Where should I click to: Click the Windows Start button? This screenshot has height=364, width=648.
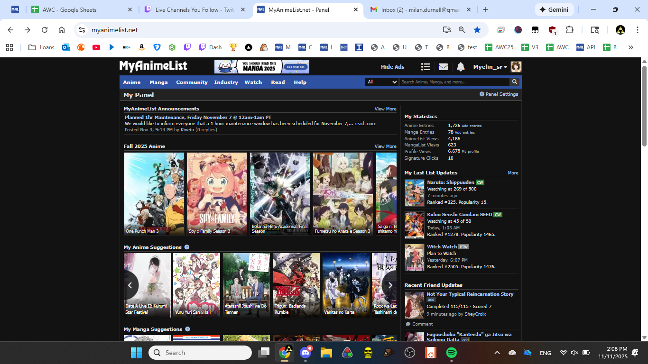[136, 353]
